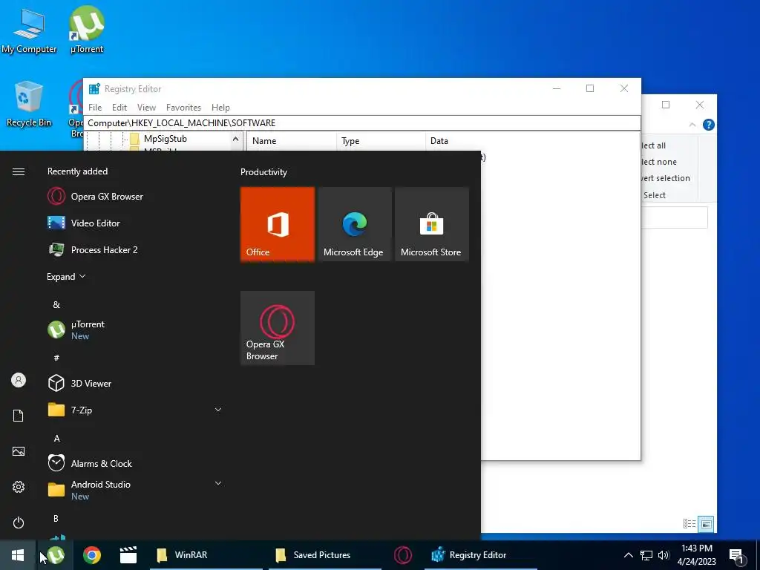Launch the Opera GX Browser tile
Viewport: 760px width, 570px height.
tap(278, 328)
